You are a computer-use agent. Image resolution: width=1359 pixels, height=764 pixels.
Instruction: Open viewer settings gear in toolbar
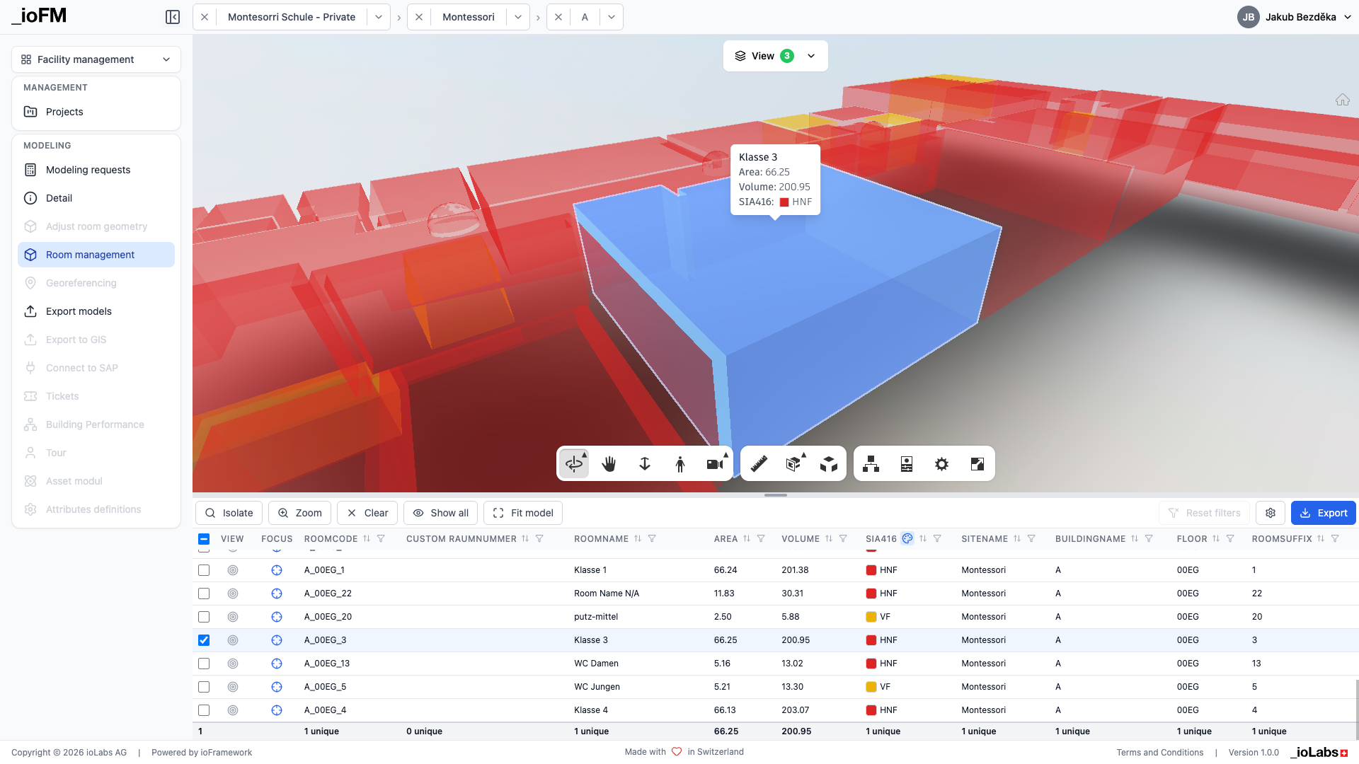(941, 464)
